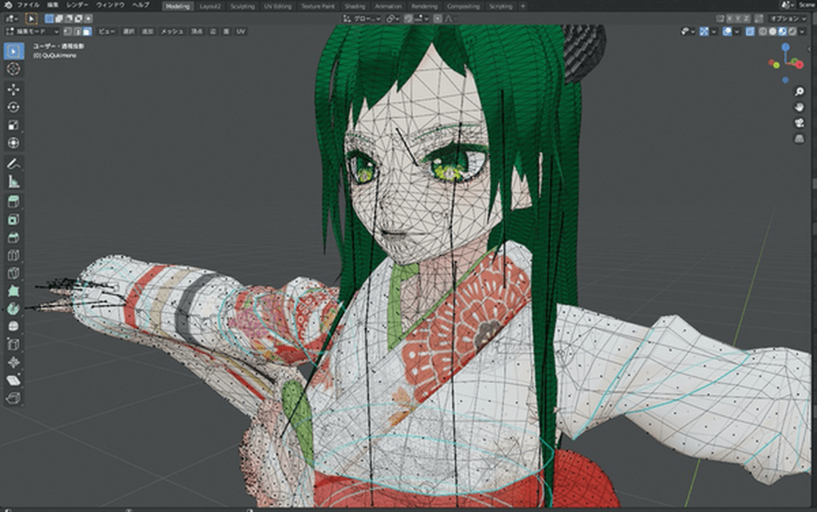The image size is (817, 512).
Task: Toggle X-ray view button
Action: pos(750,31)
